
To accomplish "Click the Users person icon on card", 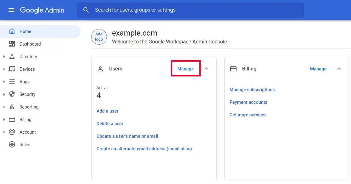I will (100, 69).
